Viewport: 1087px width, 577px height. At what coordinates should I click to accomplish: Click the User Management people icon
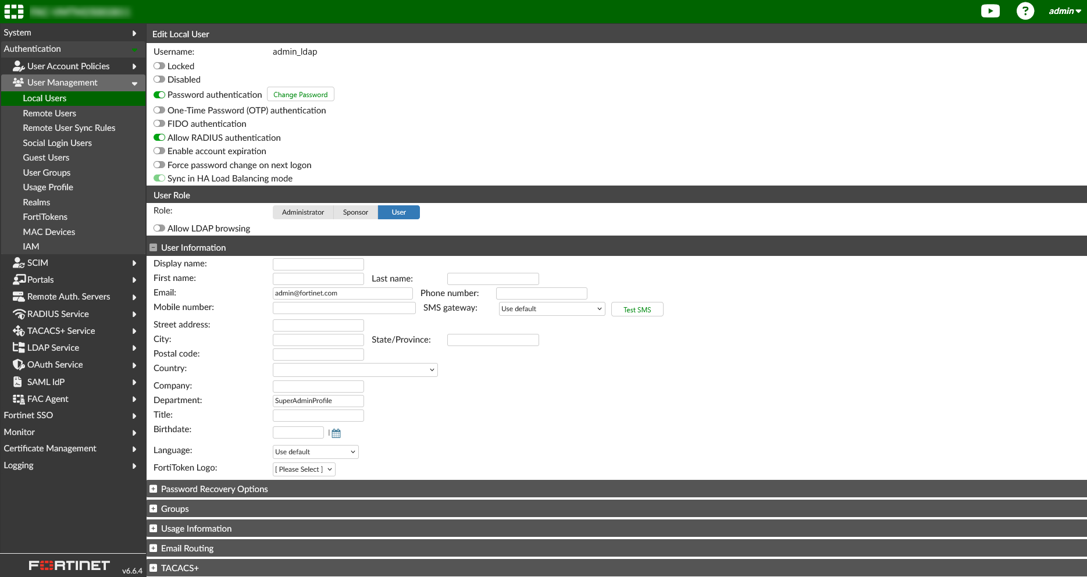19,83
